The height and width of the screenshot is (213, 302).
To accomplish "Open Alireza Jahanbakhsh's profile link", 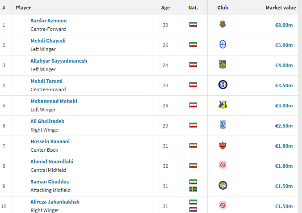I will [55, 202].
